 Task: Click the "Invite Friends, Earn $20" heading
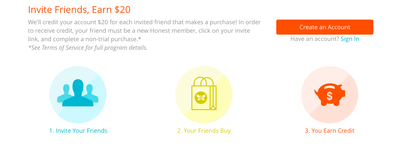(x=79, y=9)
